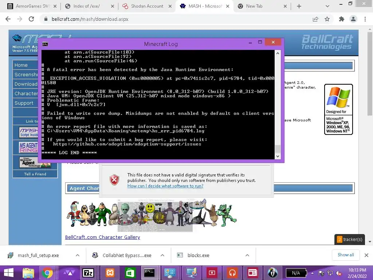
Task: Click the Minecraft Log scrollbar down arrow
Action: pyautogui.click(x=278, y=156)
